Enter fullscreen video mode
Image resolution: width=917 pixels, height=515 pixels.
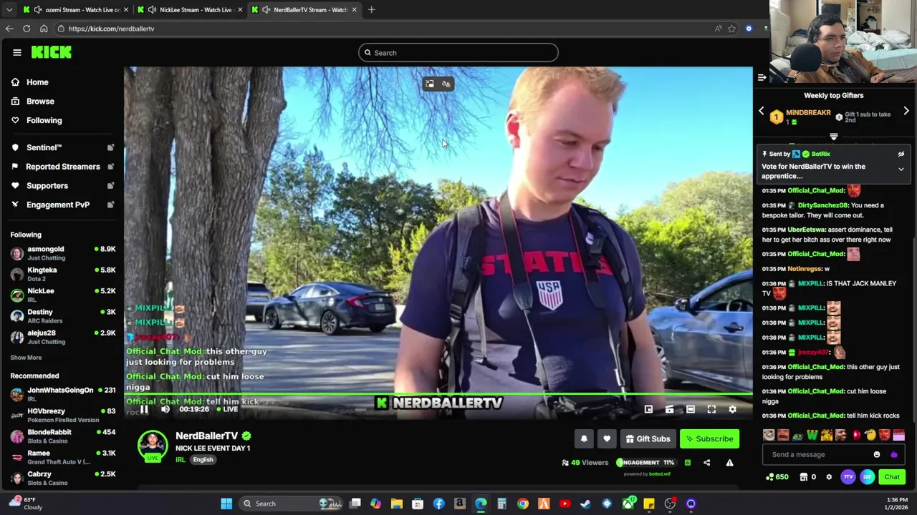[x=711, y=410]
